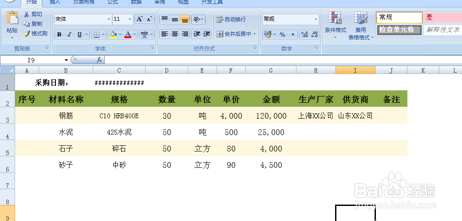Screen dimensions: 462x221
Task: Switch to the 数据 (Data) tab
Action: tap(136, 2)
